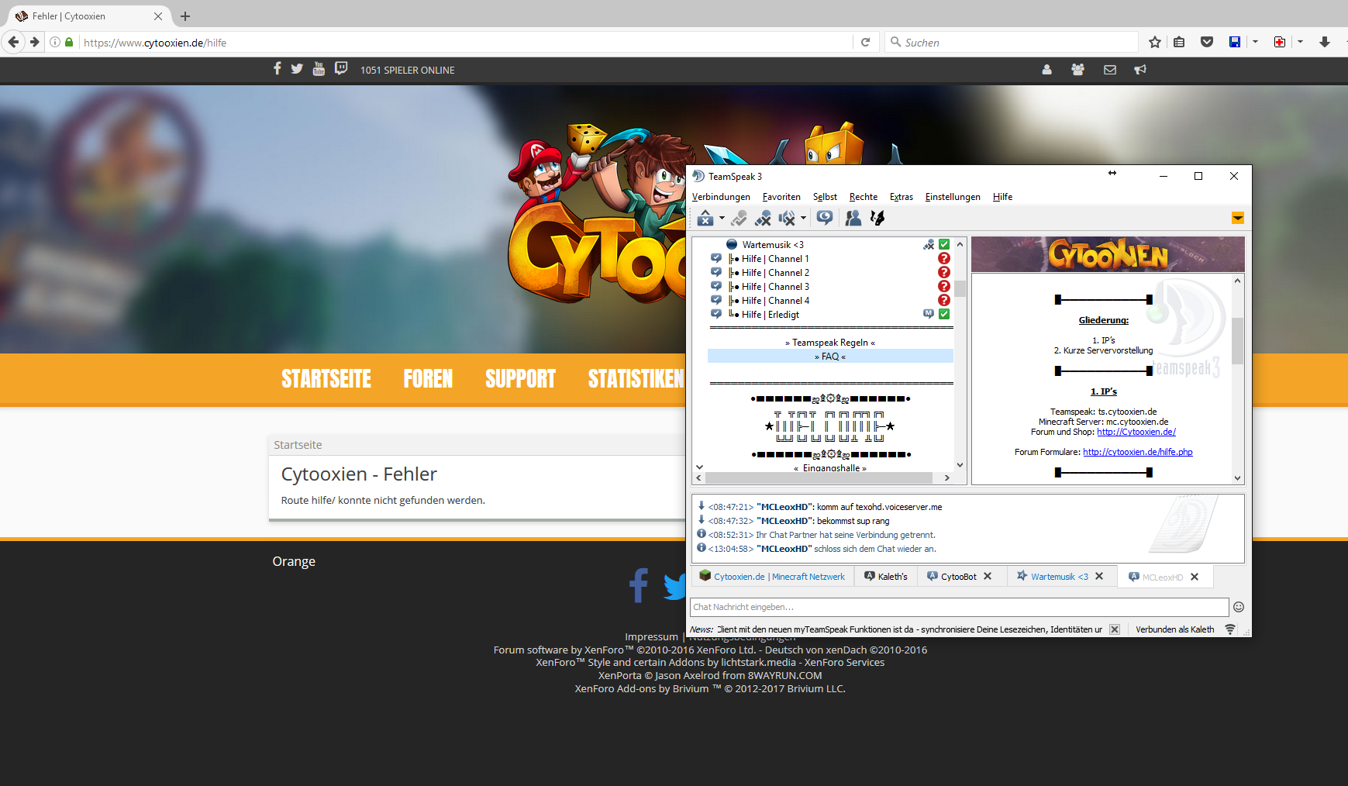
Task: Focus the browser Suchen search box
Action: click(1011, 42)
